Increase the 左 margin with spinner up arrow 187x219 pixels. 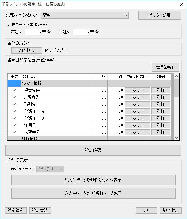click(49, 30)
